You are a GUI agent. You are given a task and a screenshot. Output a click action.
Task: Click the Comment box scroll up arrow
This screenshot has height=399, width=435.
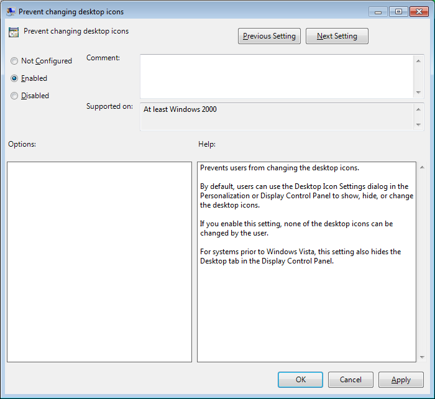[x=418, y=61]
